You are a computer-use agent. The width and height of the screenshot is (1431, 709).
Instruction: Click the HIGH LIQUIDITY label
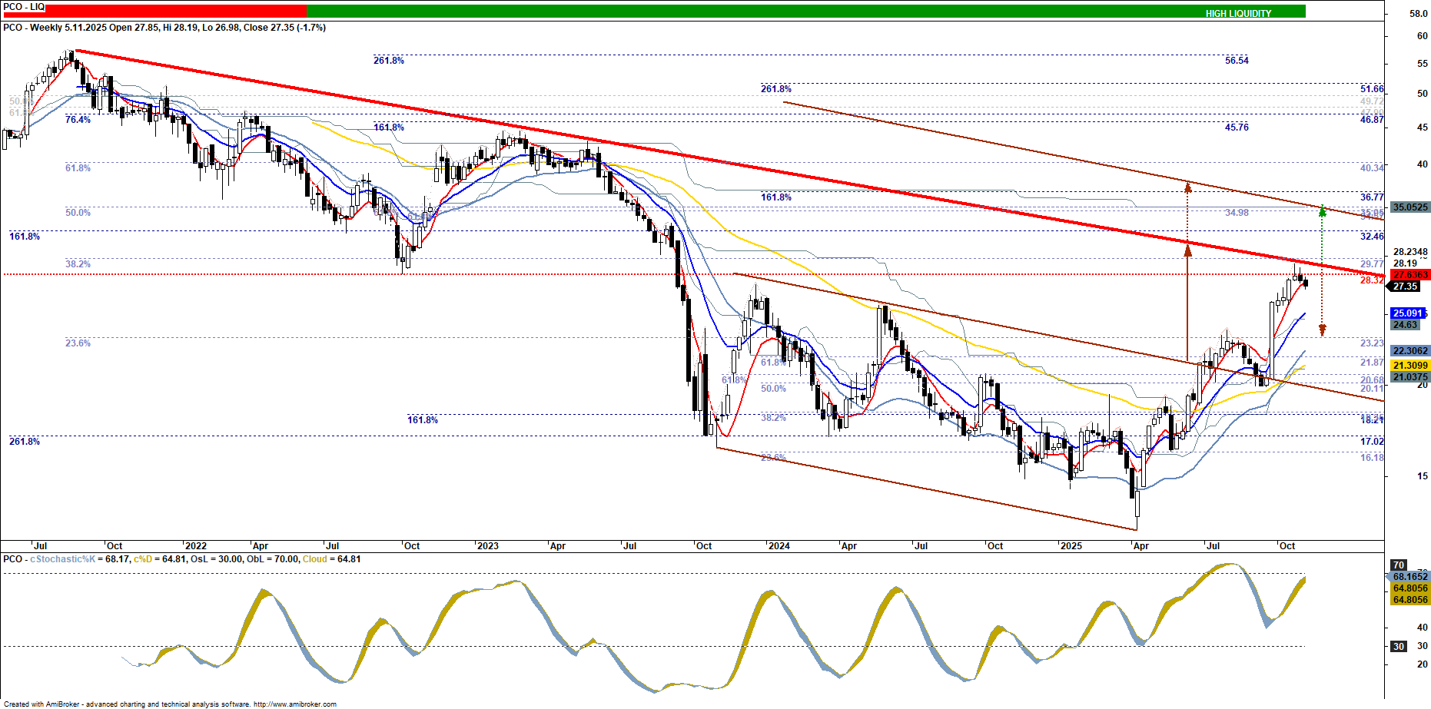(x=1237, y=13)
